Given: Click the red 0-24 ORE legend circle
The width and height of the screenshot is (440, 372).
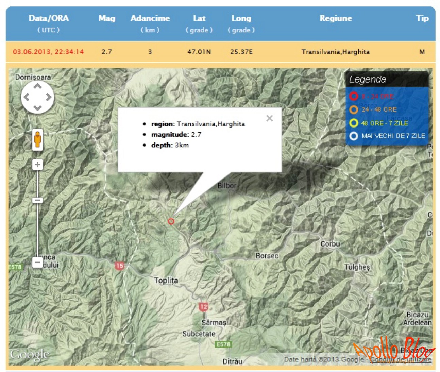Looking at the screenshot, I should (354, 96).
